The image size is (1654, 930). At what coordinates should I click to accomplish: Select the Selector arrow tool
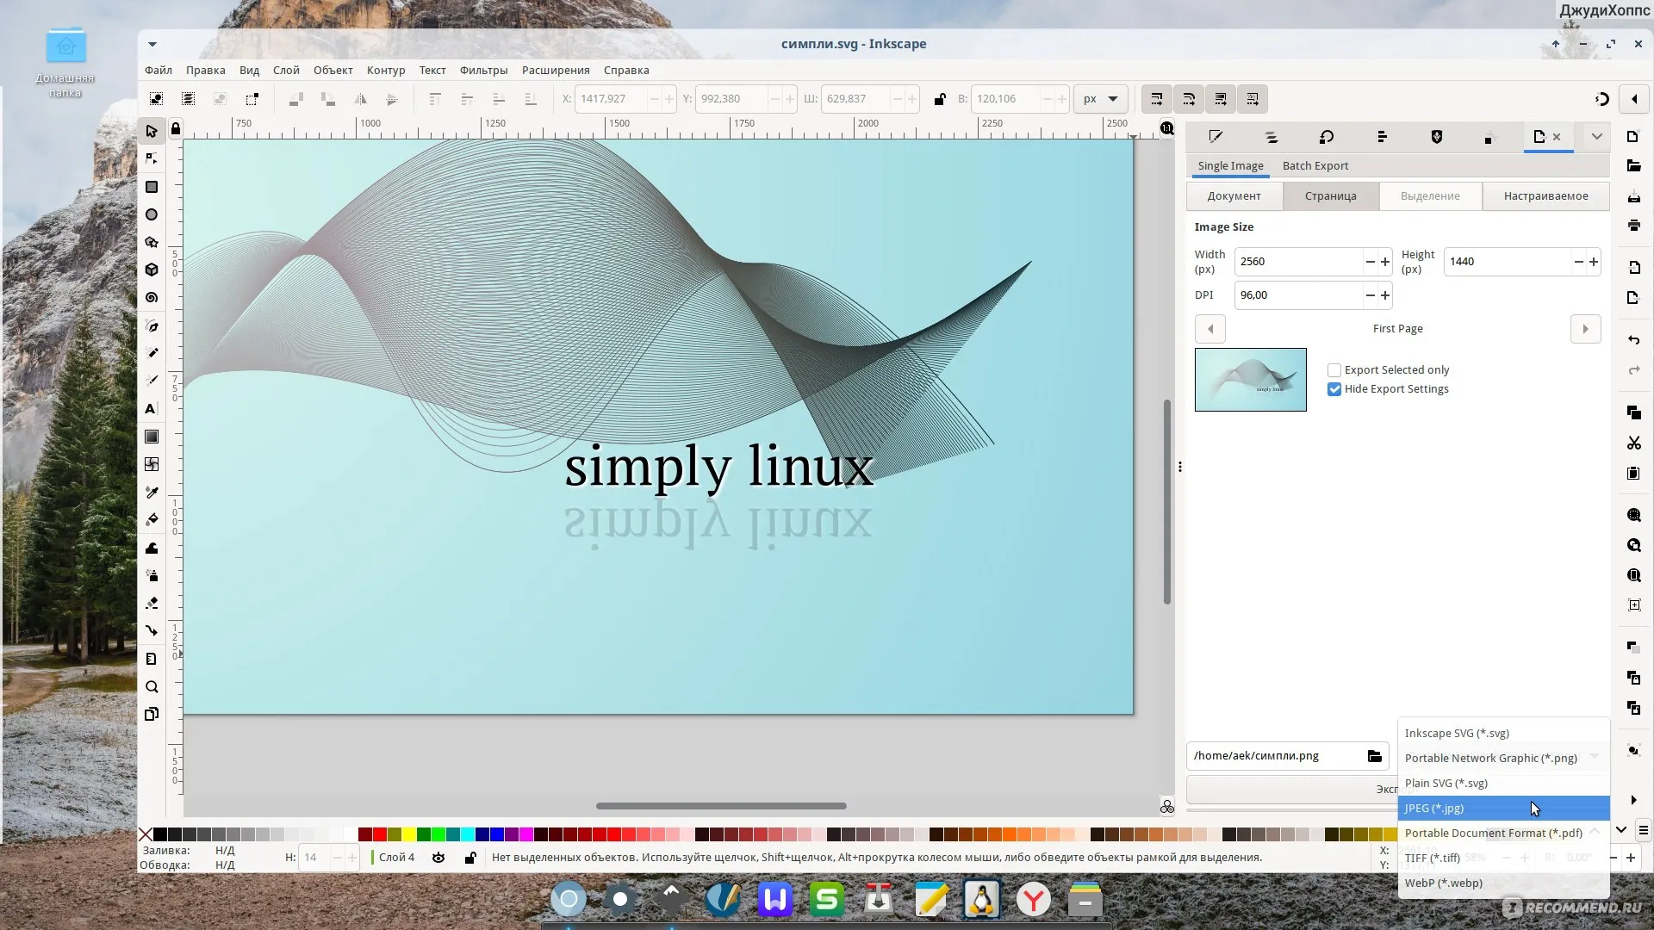(152, 131)
